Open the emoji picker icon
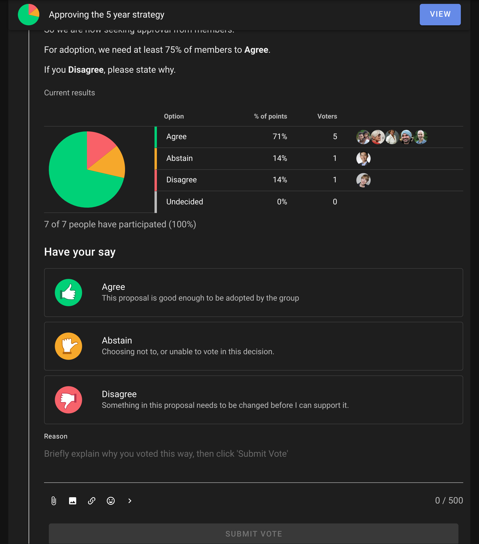The height and width of the screenshot is (544, 479). (x=111, y=501)
